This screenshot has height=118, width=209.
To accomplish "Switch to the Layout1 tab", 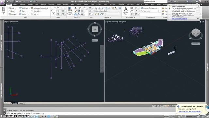I will [21, 103].
